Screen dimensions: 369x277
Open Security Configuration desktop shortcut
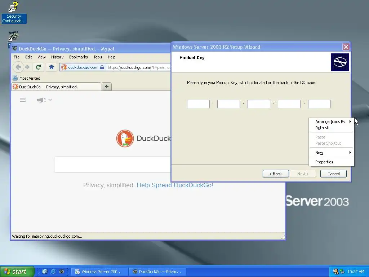point(14,12)
